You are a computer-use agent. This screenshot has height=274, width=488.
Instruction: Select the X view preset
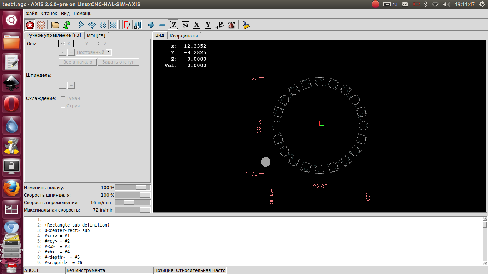pos(196,25)
